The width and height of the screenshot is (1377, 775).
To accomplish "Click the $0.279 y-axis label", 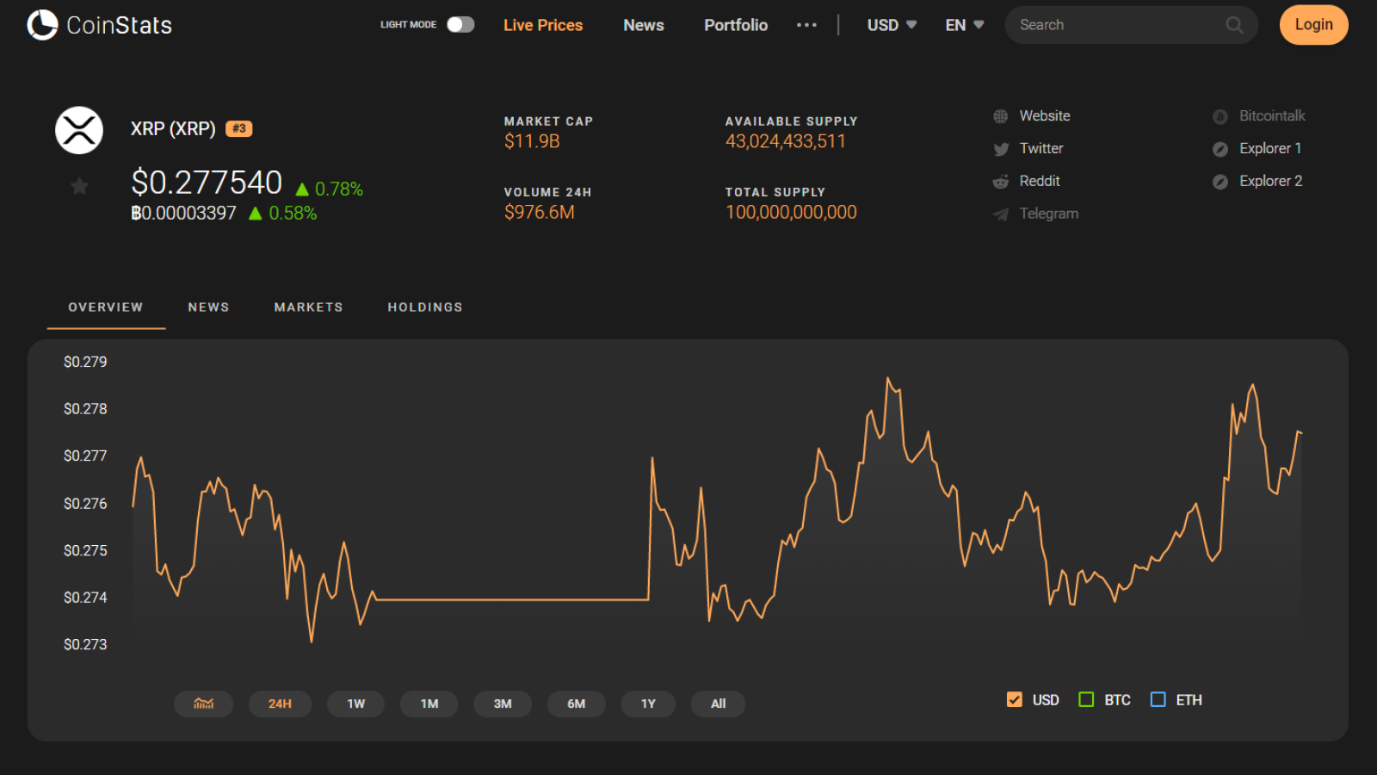I will pos(85,362).
